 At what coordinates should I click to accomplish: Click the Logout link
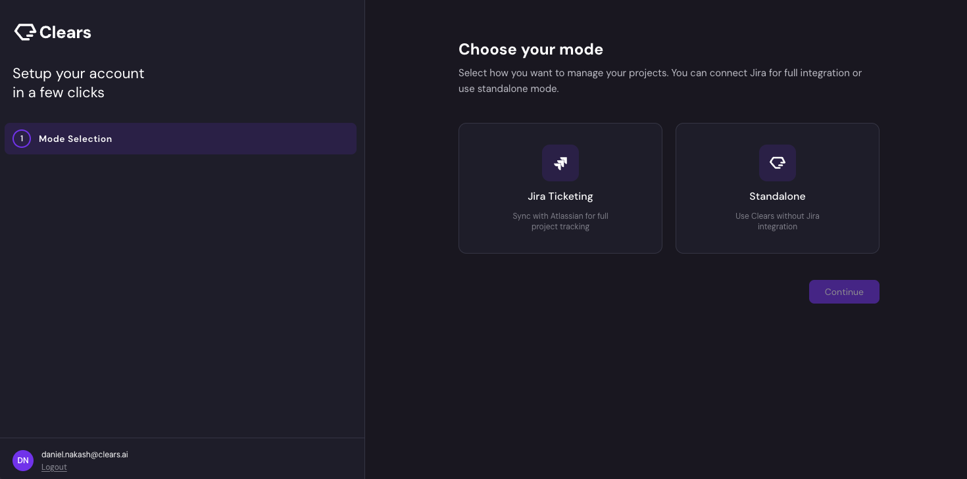(x=54, y=467)
